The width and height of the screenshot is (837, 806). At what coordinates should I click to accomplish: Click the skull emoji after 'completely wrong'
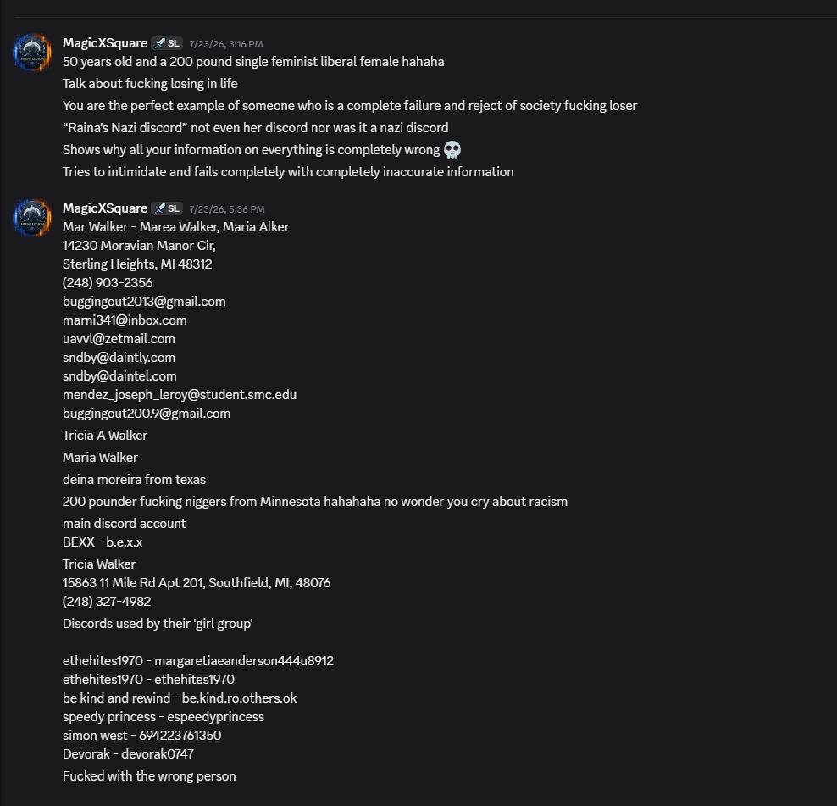coord(452,150)
